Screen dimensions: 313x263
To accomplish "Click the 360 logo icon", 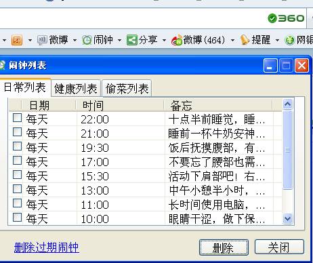I will (286, 18).
